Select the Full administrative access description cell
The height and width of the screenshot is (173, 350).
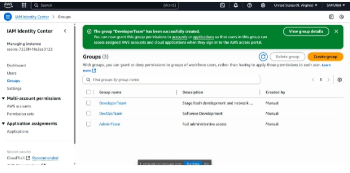[x=204, y=124]
